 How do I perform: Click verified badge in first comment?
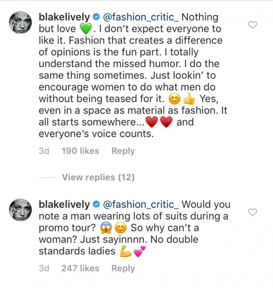tap(96, 17)
